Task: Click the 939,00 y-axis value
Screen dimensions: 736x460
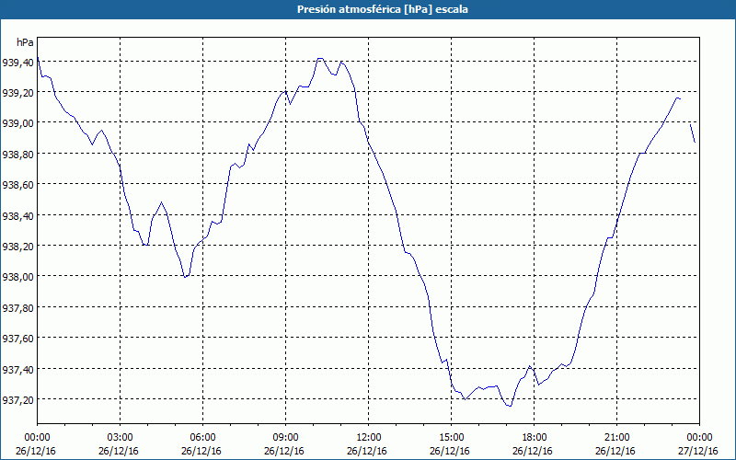Action: (17, 123)
